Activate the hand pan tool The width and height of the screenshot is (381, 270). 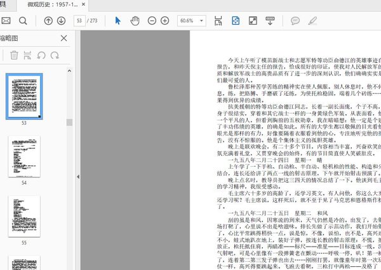point(135,21)
